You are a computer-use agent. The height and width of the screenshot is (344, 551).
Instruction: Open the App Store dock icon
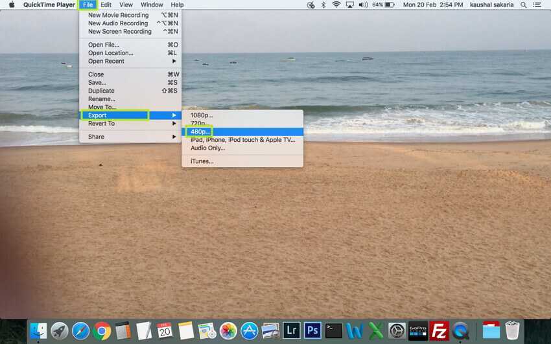(250, 331)
